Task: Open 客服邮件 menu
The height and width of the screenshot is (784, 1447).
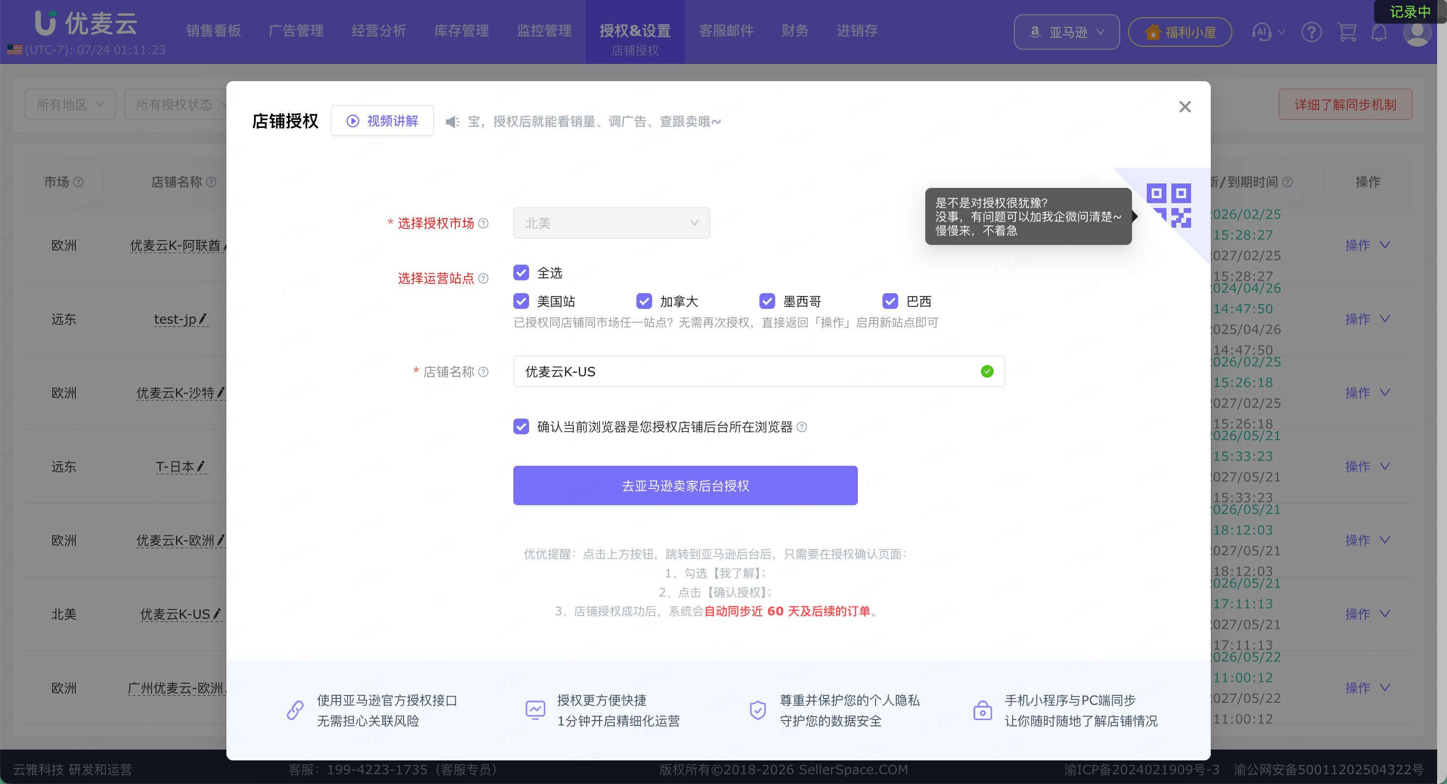Action: [x=726, y=31]
